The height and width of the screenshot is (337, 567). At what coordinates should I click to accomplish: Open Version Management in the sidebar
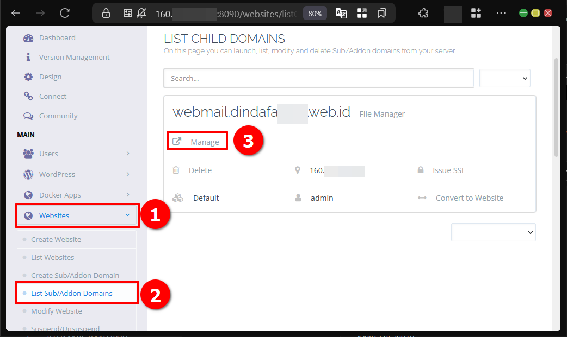(x=74, y=58)
